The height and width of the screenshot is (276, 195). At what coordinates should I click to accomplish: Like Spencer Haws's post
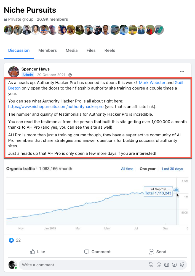point(38,252)
